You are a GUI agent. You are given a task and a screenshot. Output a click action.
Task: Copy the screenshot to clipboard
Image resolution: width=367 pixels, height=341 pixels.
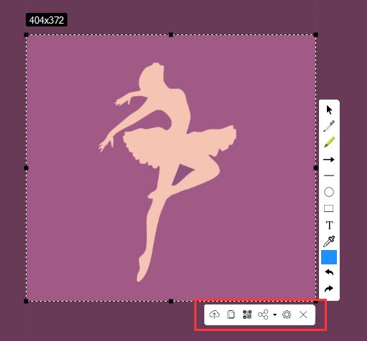pyautogui.click(x=231, y=314)
